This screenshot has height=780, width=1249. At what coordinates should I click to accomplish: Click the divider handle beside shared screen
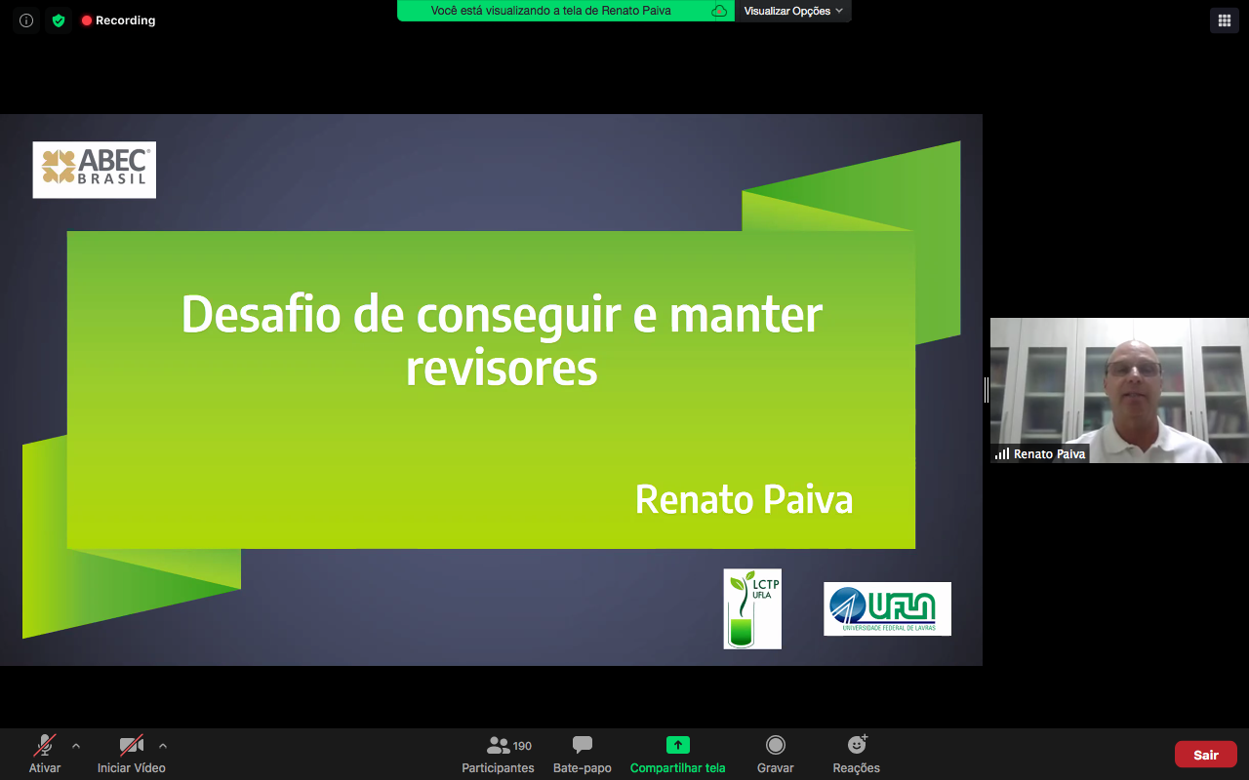pyautogui.click(x=987, y=390)
